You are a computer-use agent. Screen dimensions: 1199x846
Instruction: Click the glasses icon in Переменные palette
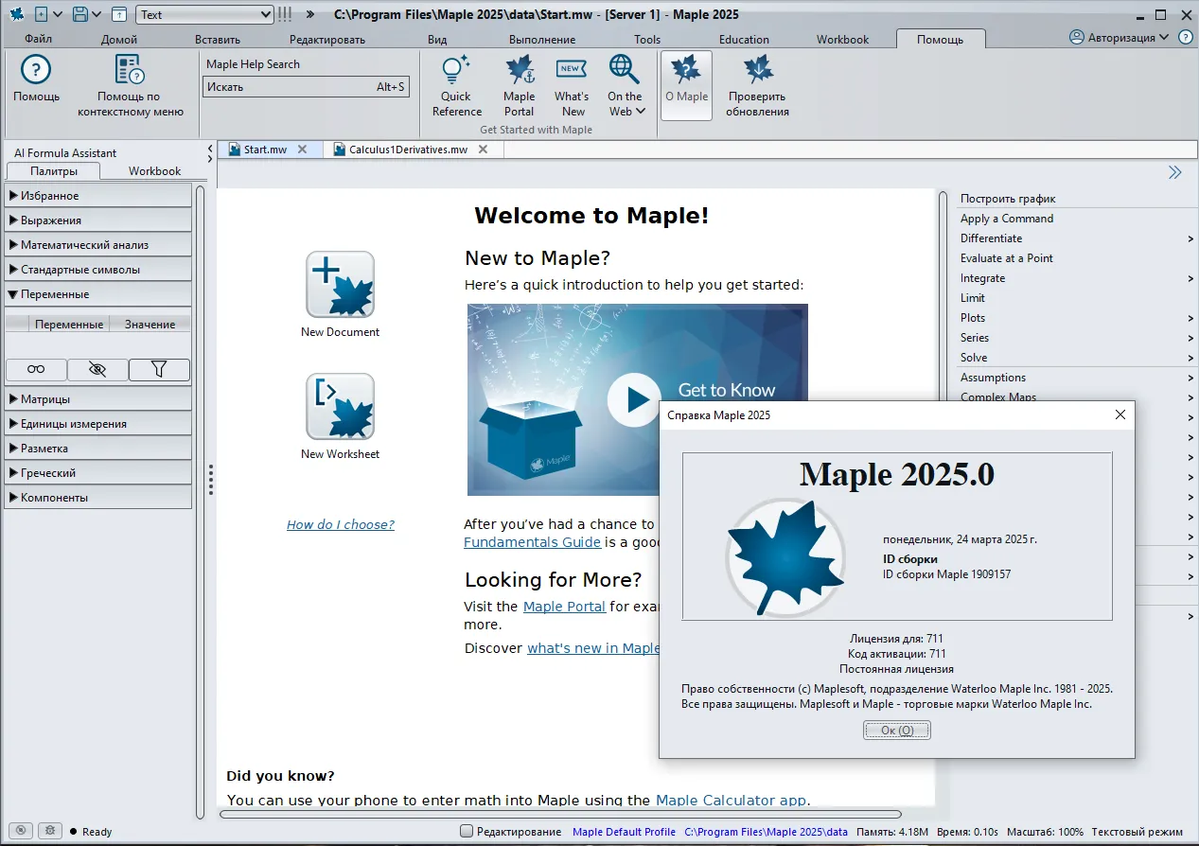click(36, 369)
